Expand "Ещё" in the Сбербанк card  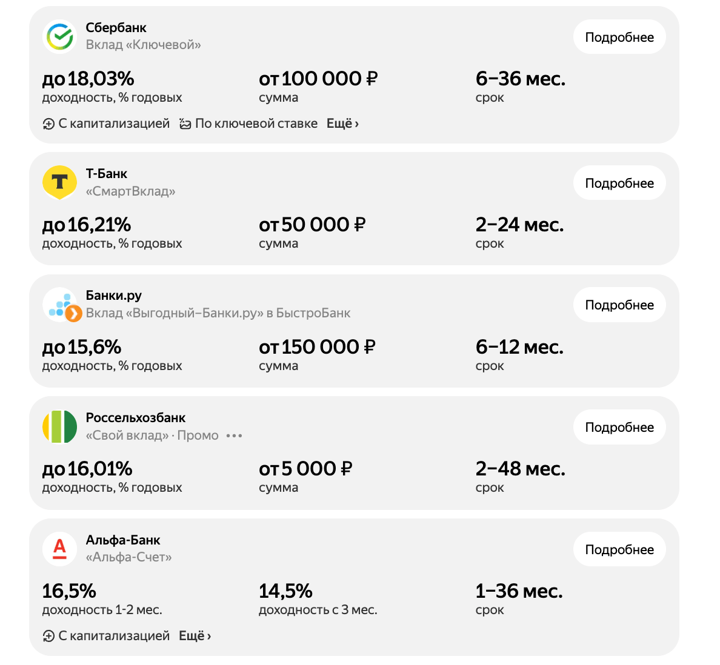click(x=342, y=124)
